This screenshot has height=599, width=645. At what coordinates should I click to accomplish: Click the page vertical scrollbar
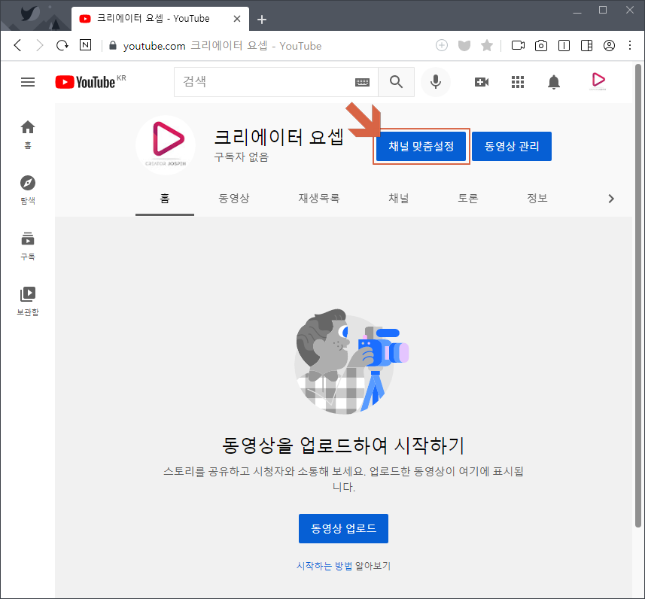(x=638, y=296)
